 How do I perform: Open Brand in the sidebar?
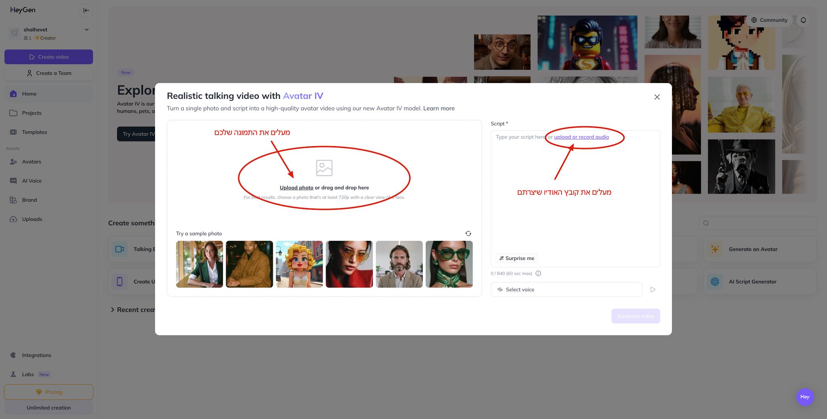(48, 200)
